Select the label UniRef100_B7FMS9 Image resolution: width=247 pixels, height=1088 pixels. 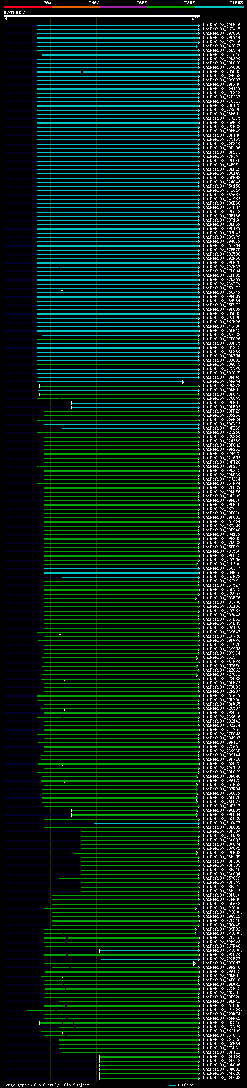tap(221, 487)
